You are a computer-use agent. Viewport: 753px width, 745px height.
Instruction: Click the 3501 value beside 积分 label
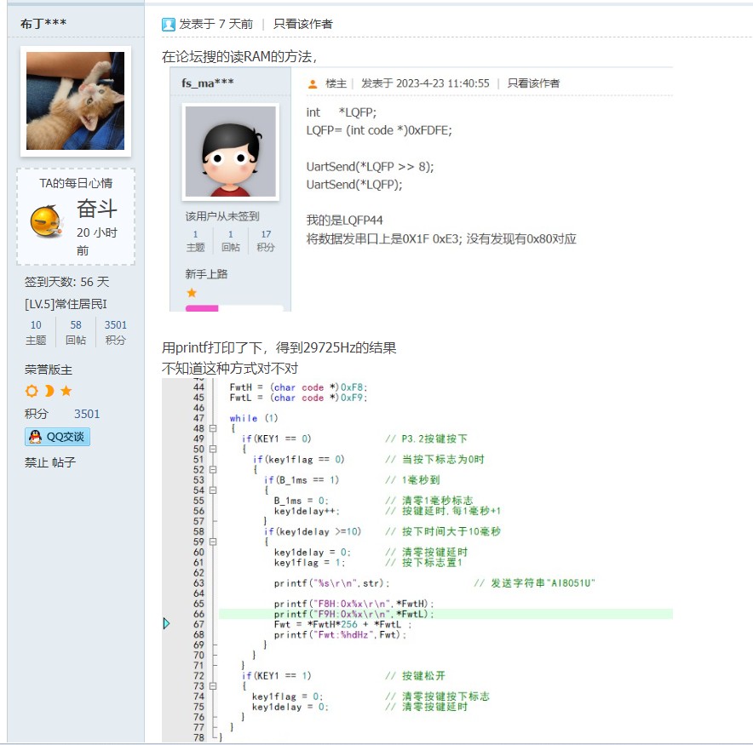point(87,414)
